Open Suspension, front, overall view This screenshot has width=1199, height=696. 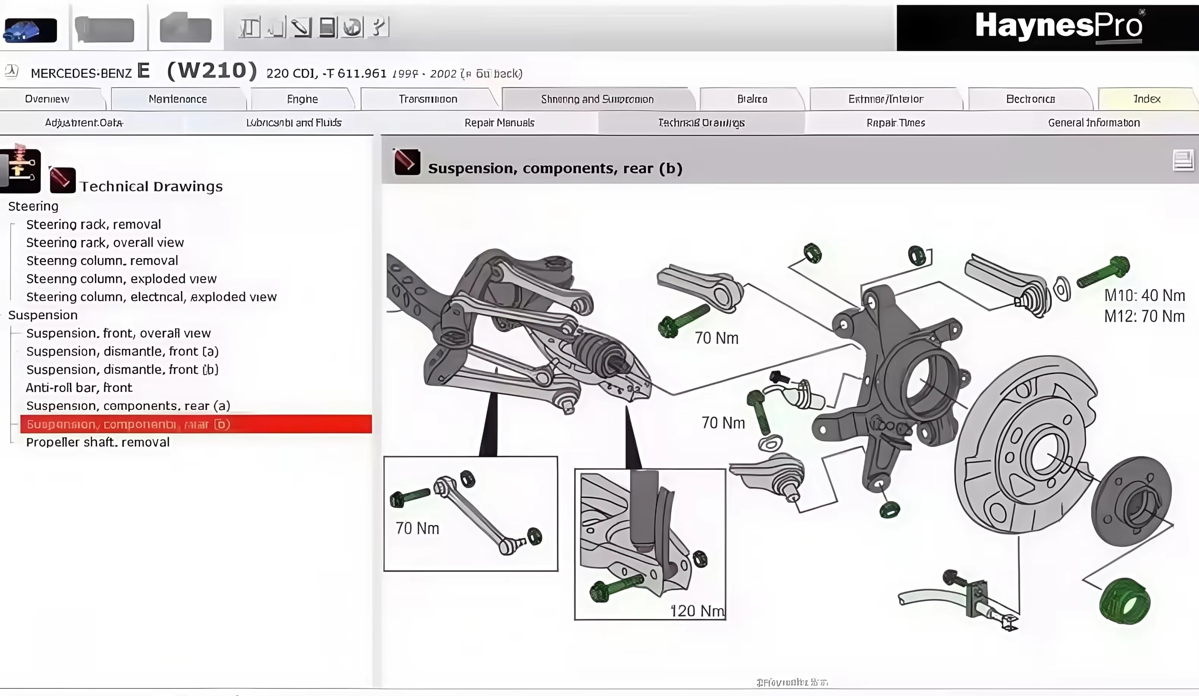(x=118, y=333)
